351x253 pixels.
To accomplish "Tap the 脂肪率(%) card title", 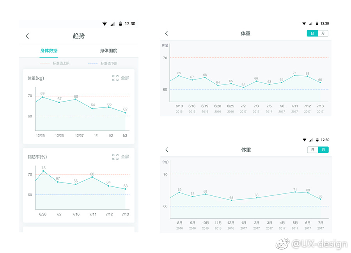I will (x=37, y=157).
